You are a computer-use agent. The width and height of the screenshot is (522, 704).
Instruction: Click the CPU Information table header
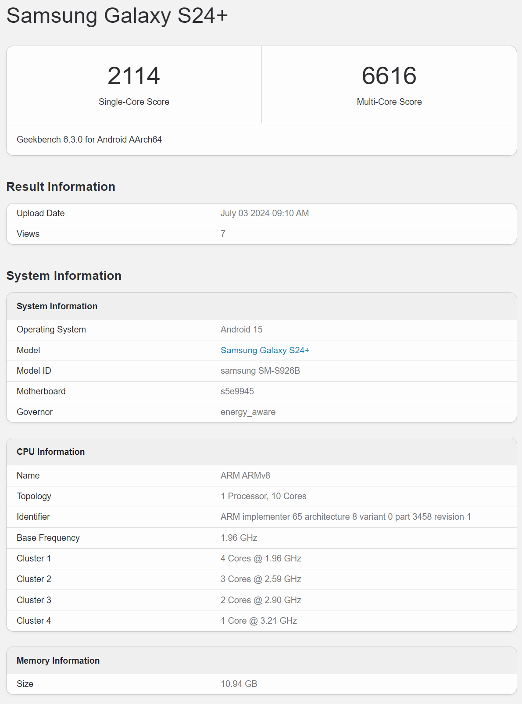pyautogui.click(x=50, y=452)
